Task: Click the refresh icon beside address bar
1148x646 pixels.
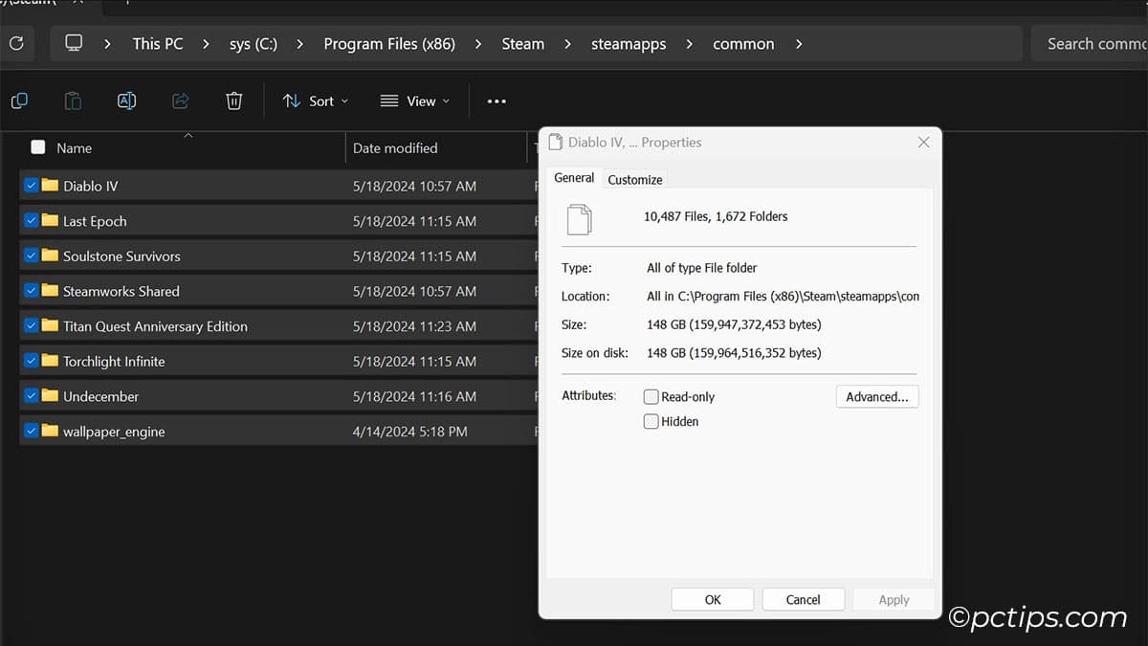Action: click(x=15, y=43)
